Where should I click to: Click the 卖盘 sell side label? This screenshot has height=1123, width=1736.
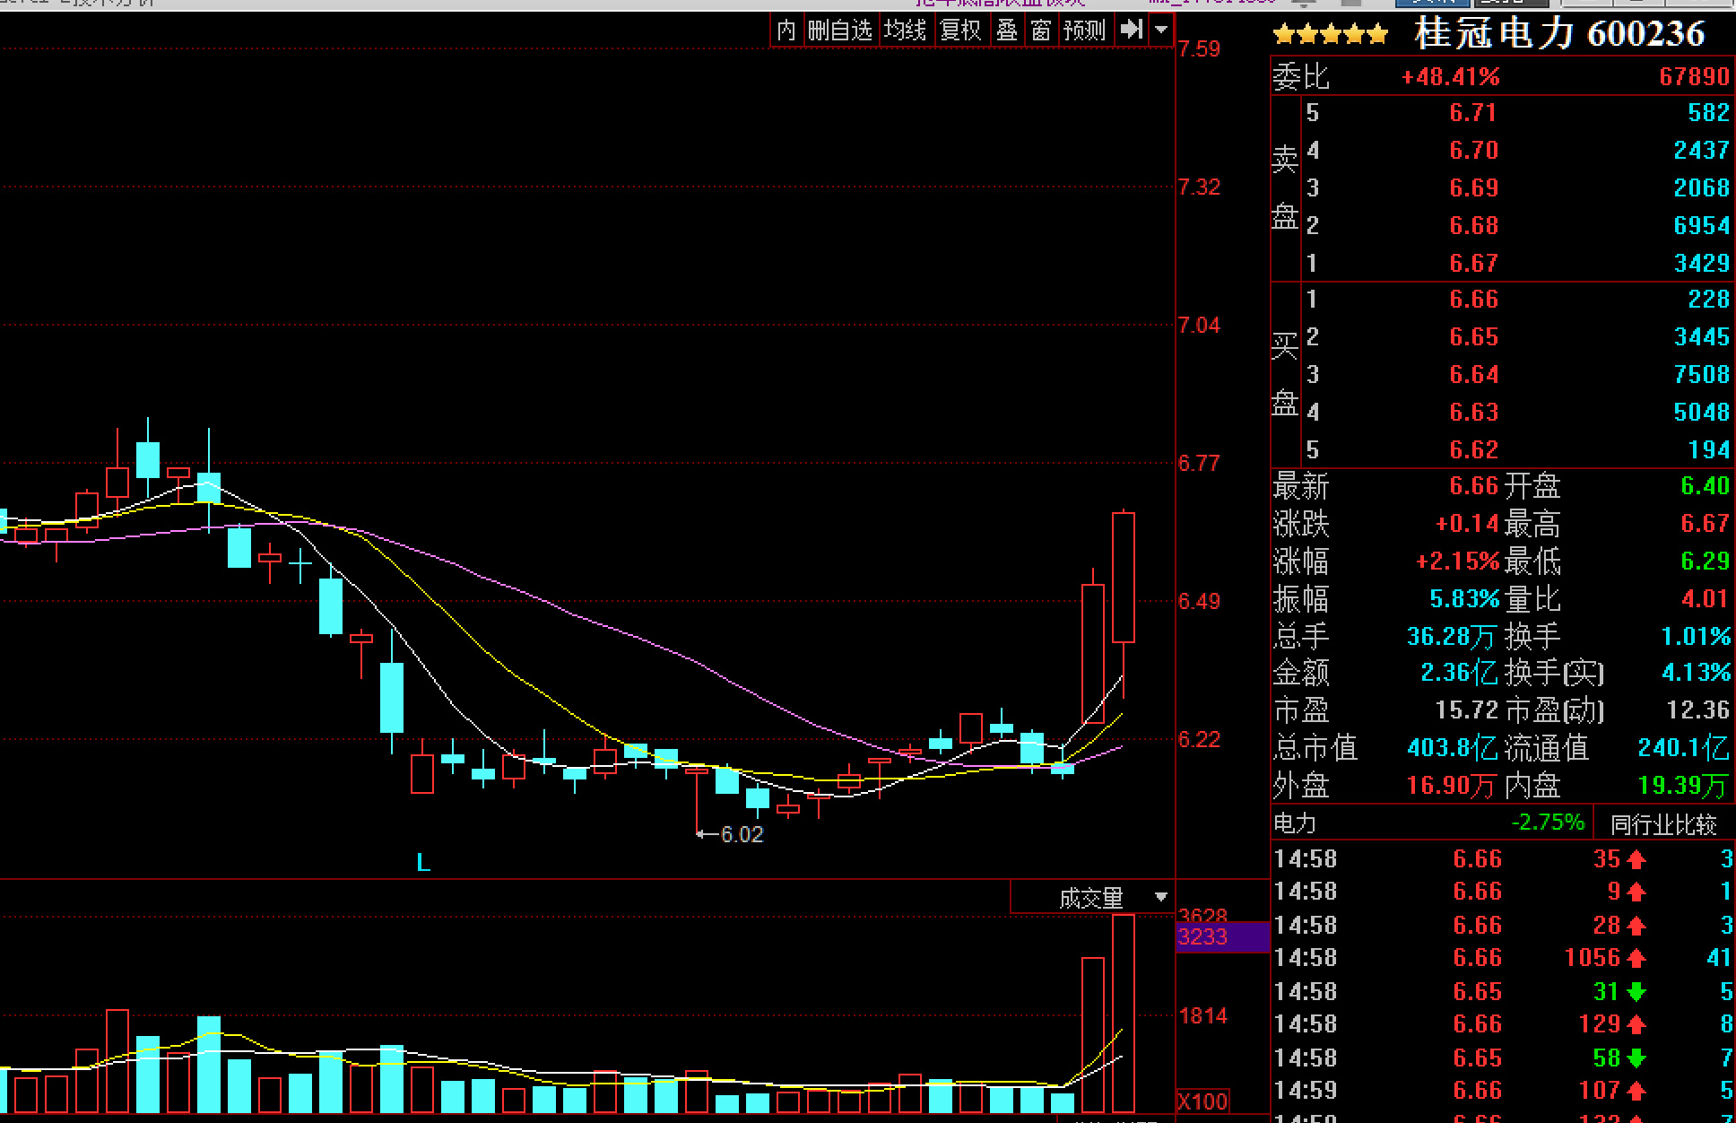point(1285,188)
